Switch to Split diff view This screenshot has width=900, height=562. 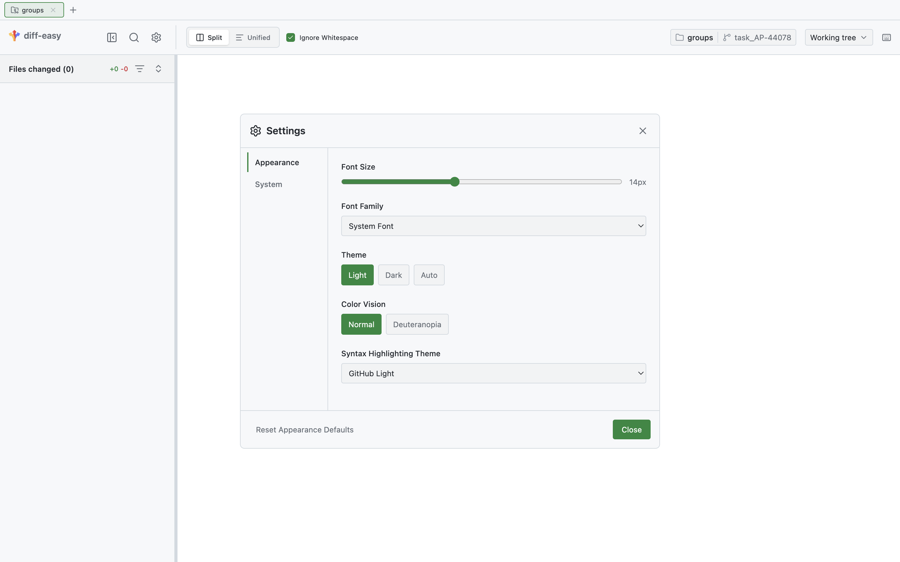(x=209, y=37)
